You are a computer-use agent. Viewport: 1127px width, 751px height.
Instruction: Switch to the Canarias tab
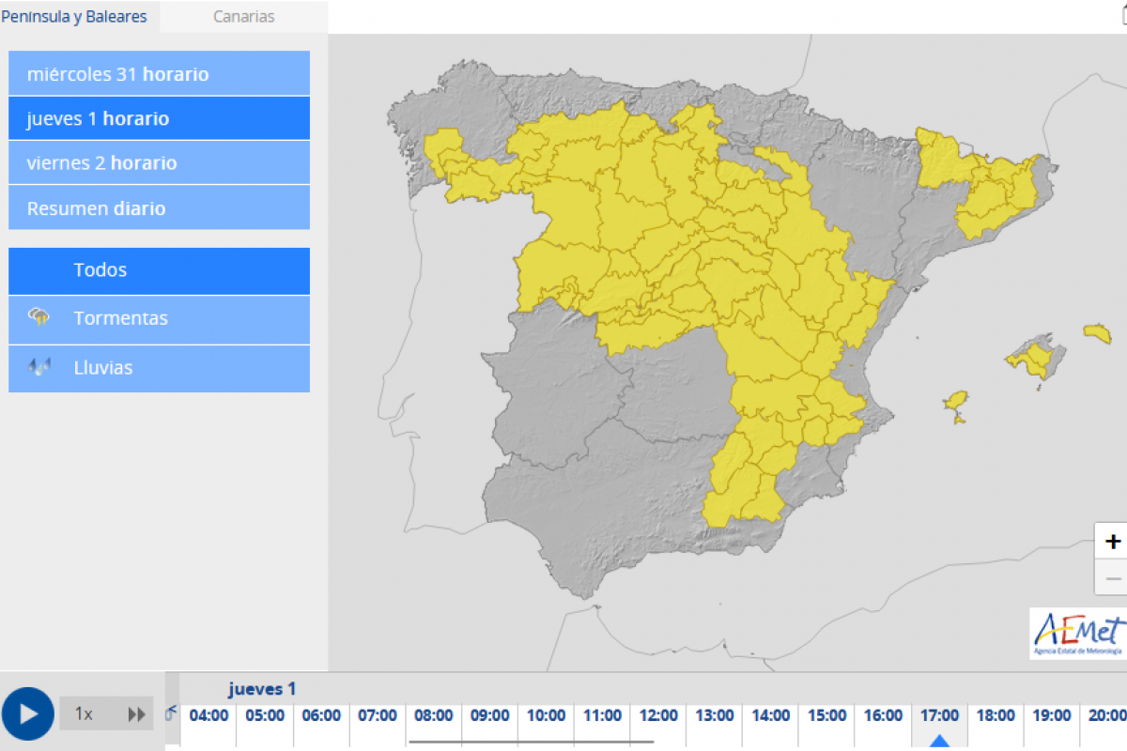[x=243, y=17]
